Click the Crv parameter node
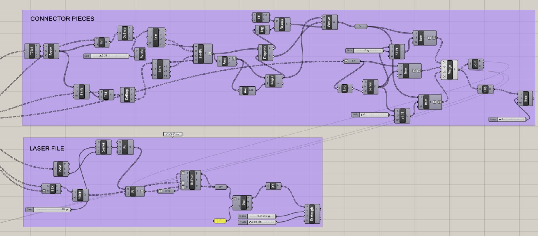 coord(220,187)
